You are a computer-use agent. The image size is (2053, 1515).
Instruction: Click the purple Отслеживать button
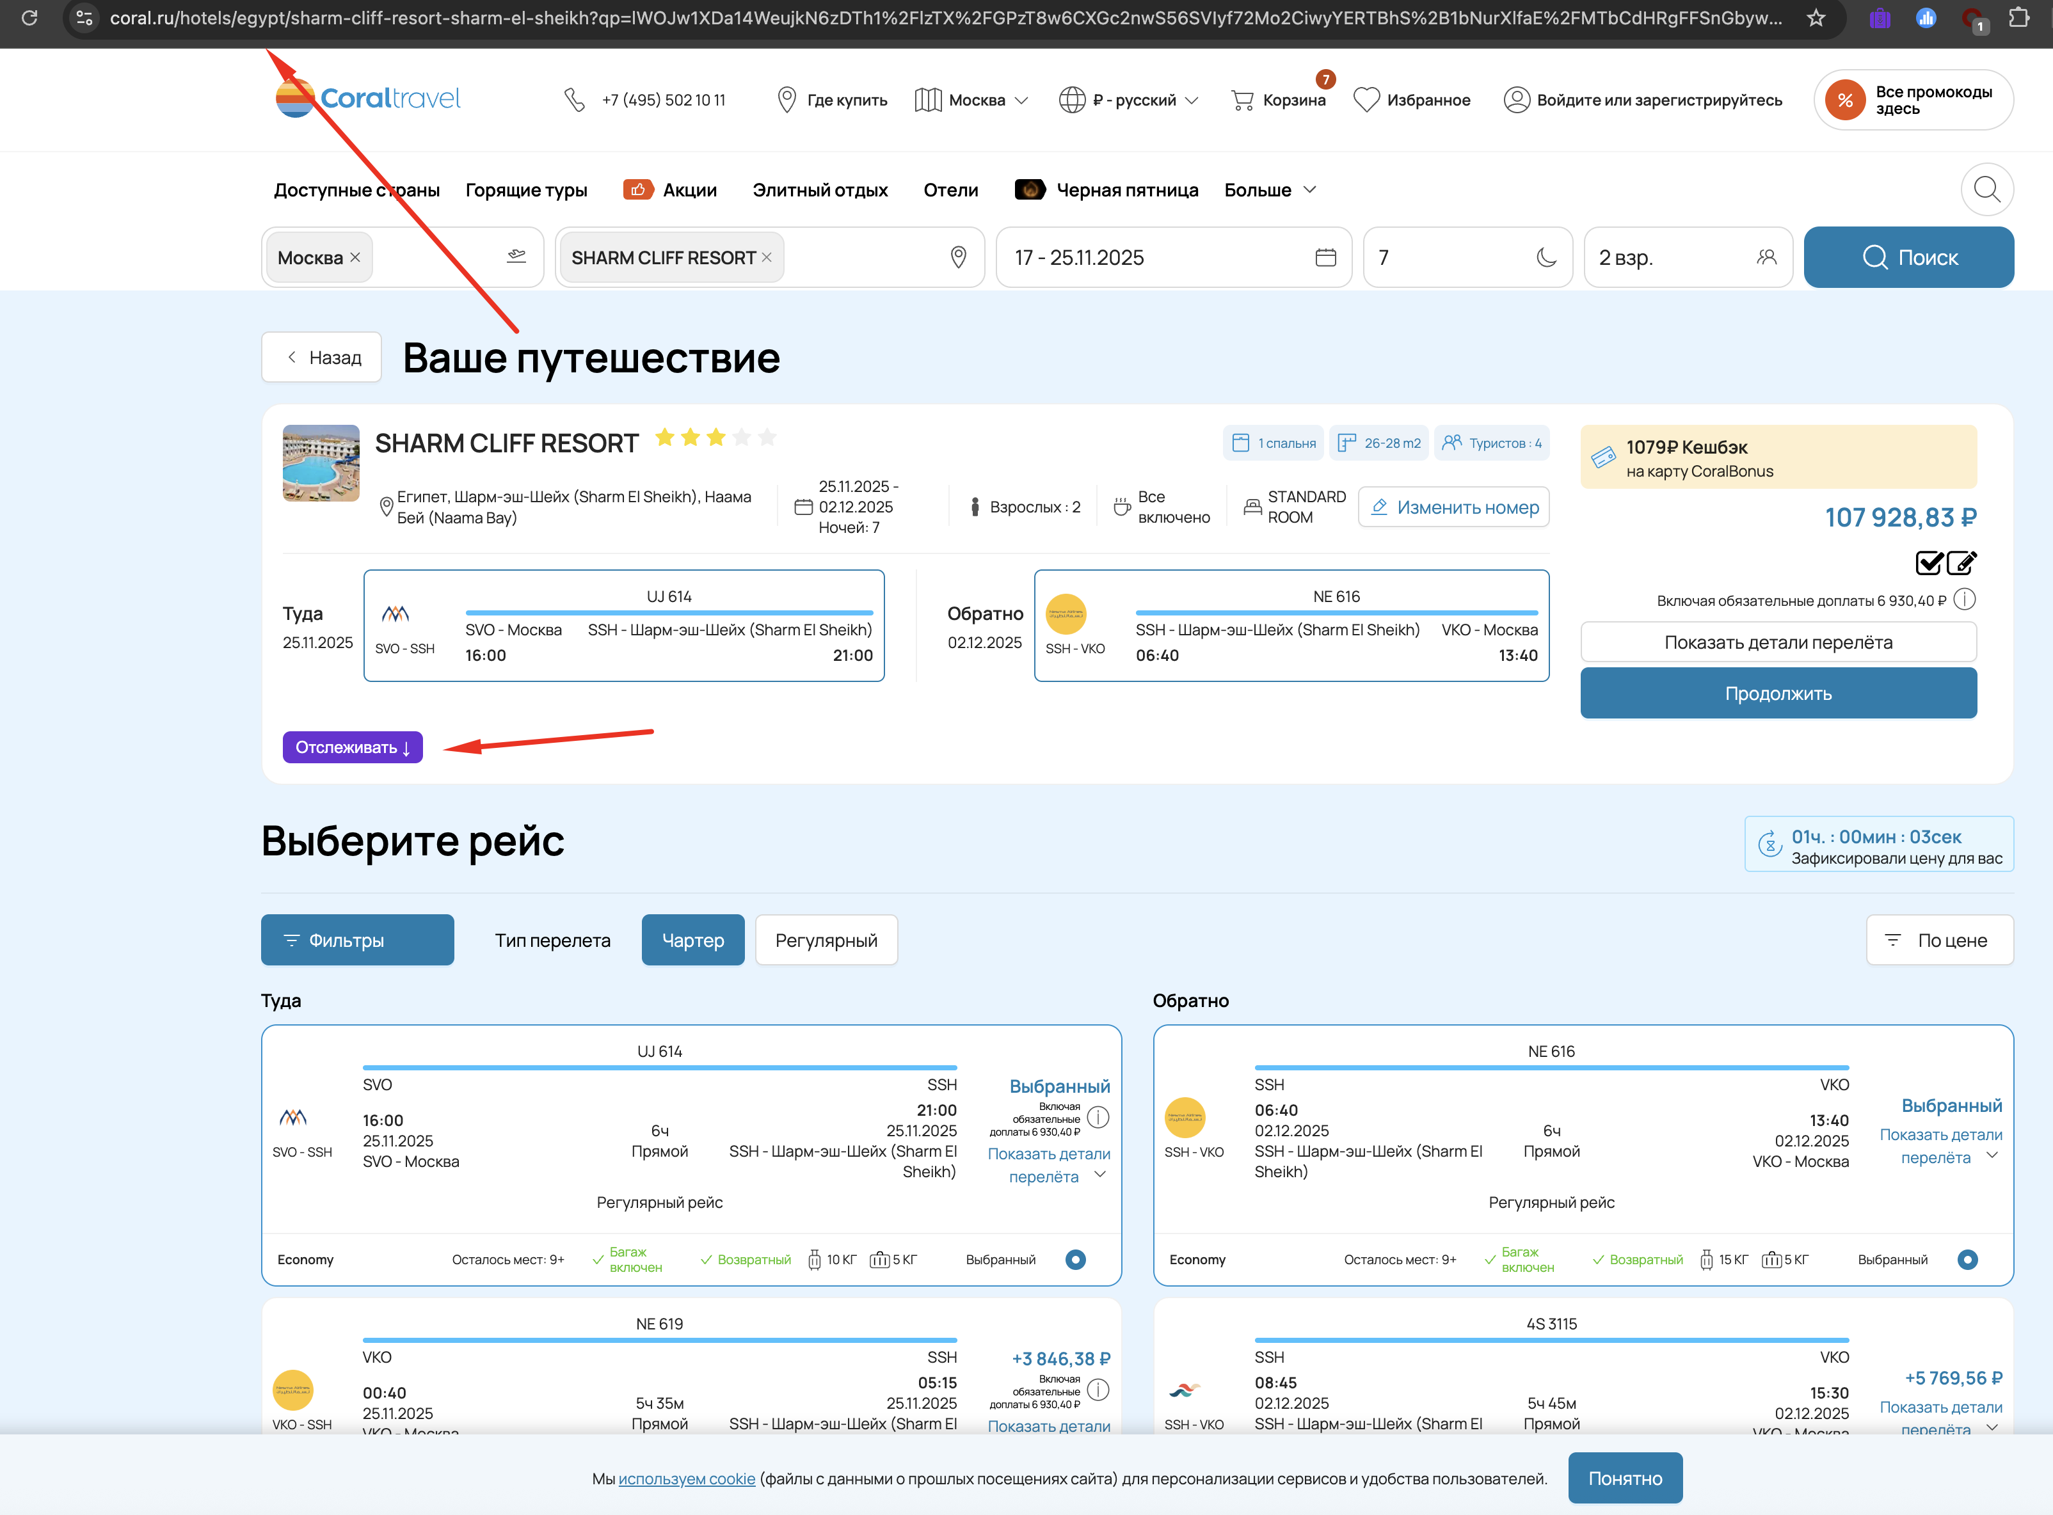[352, 747]
